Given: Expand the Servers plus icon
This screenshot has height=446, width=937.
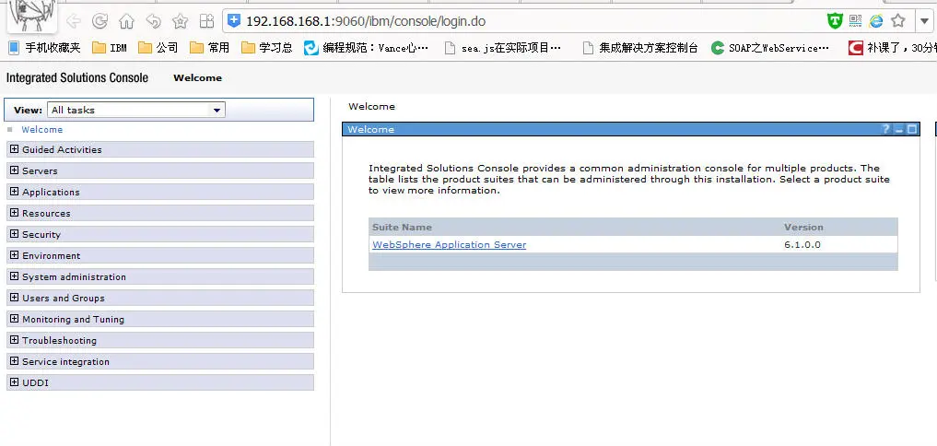Looking at the screenshot, I should tap(15, 170).
